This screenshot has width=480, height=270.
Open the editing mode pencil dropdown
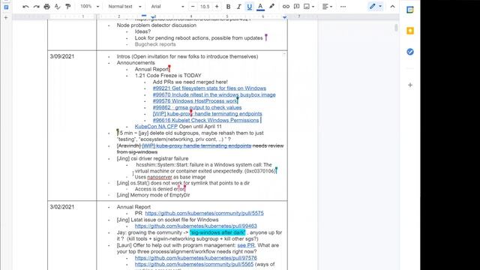(376, 7)
